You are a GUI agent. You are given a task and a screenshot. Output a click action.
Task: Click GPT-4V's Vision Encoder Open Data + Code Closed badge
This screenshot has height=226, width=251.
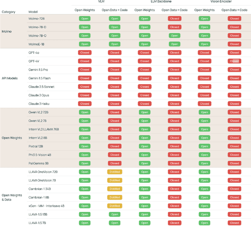235,61
